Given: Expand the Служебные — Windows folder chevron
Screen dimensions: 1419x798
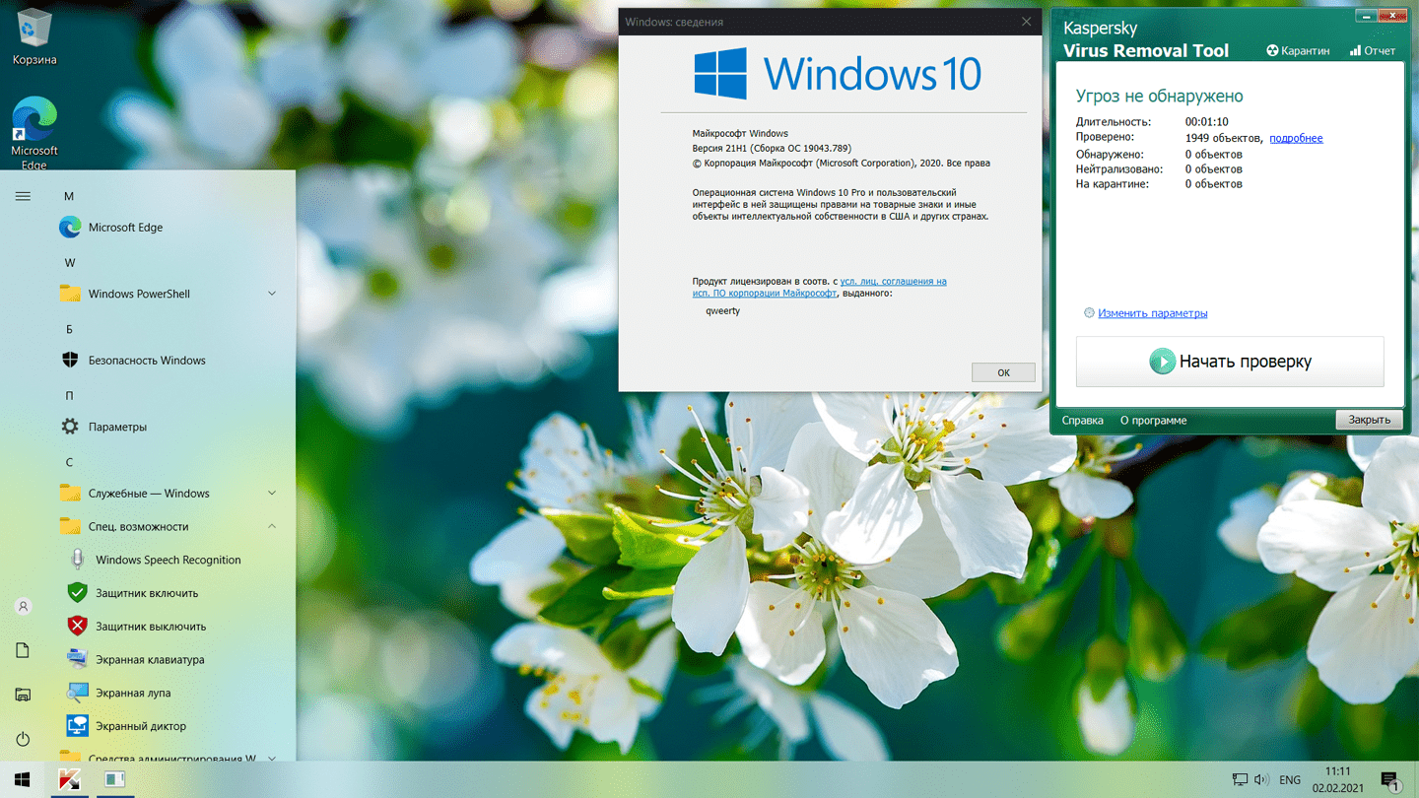Looking at the screenshot, I should tap(272, 494).
